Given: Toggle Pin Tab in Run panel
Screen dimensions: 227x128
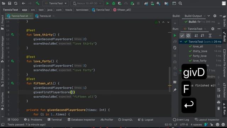Looking at the screenshot, I should (175, 90).
